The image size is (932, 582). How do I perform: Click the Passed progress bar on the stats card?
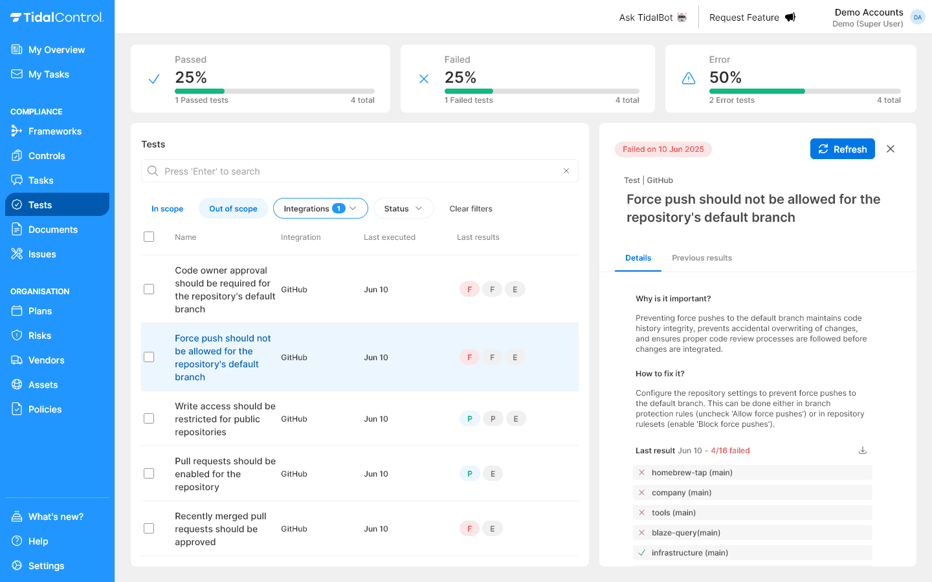click(275, 91)
